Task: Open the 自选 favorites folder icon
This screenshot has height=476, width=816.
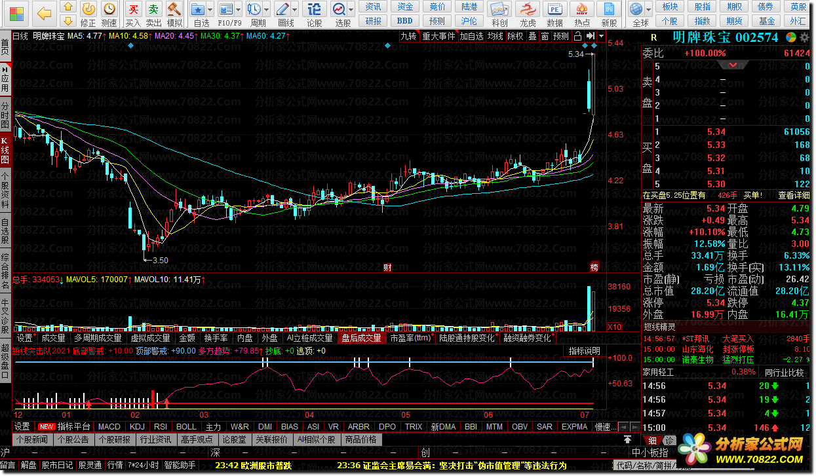Action: click(199, 9)
